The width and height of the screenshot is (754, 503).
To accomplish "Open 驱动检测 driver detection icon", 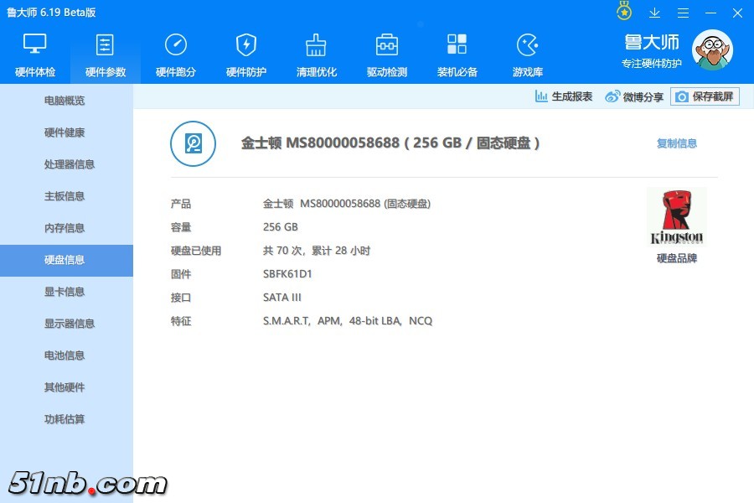I will pyautogui.click(x=387, y=45).
